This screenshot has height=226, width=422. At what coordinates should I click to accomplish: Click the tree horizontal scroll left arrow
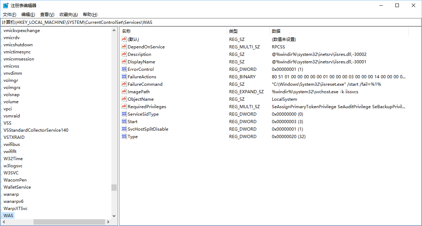click(3, 222)
